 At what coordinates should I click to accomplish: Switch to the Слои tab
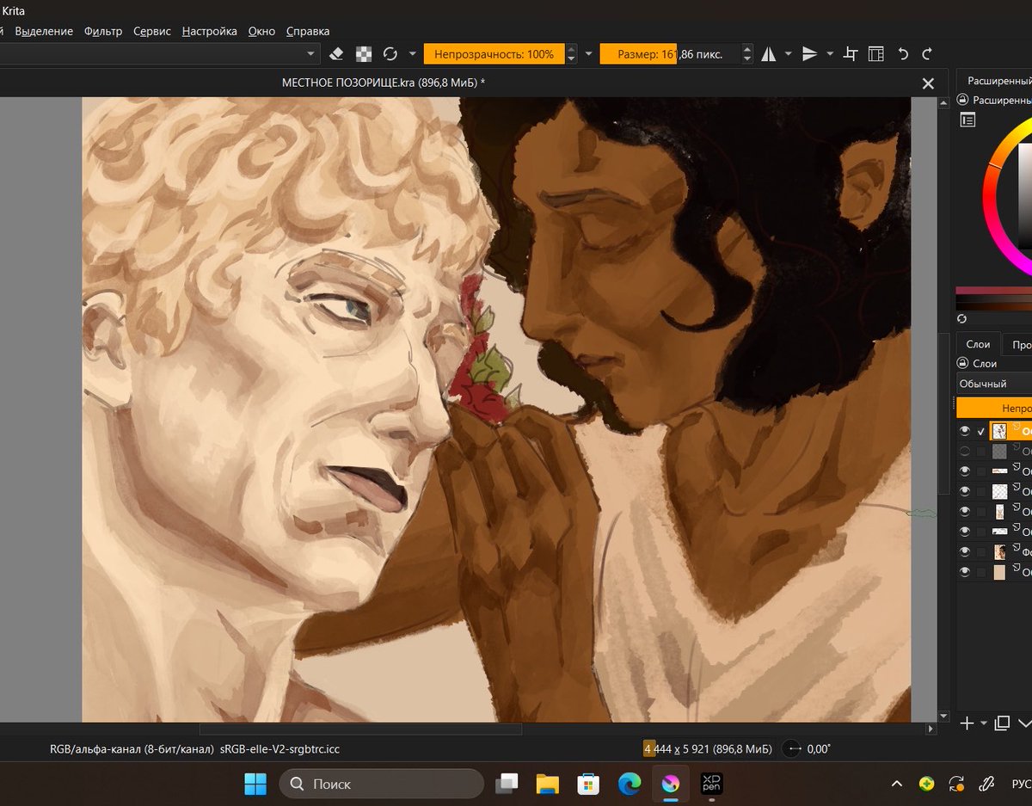pos(978,344)
